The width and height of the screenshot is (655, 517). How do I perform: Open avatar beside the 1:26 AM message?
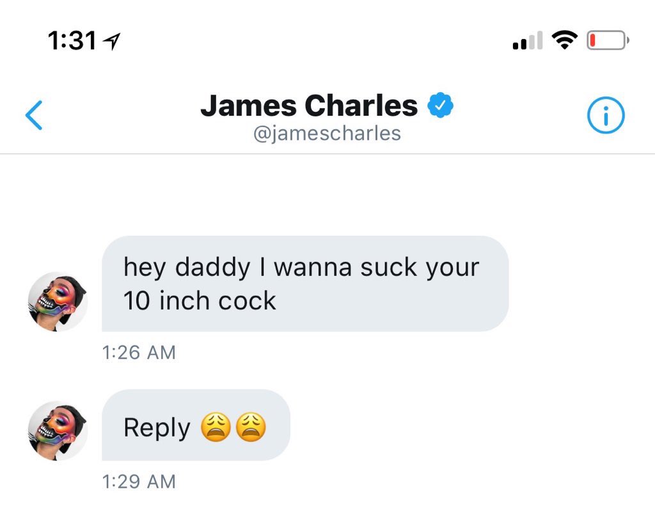point(58,302)
